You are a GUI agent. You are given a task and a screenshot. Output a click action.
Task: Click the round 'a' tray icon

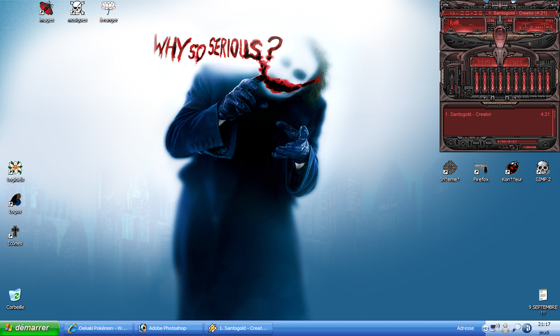527,328
